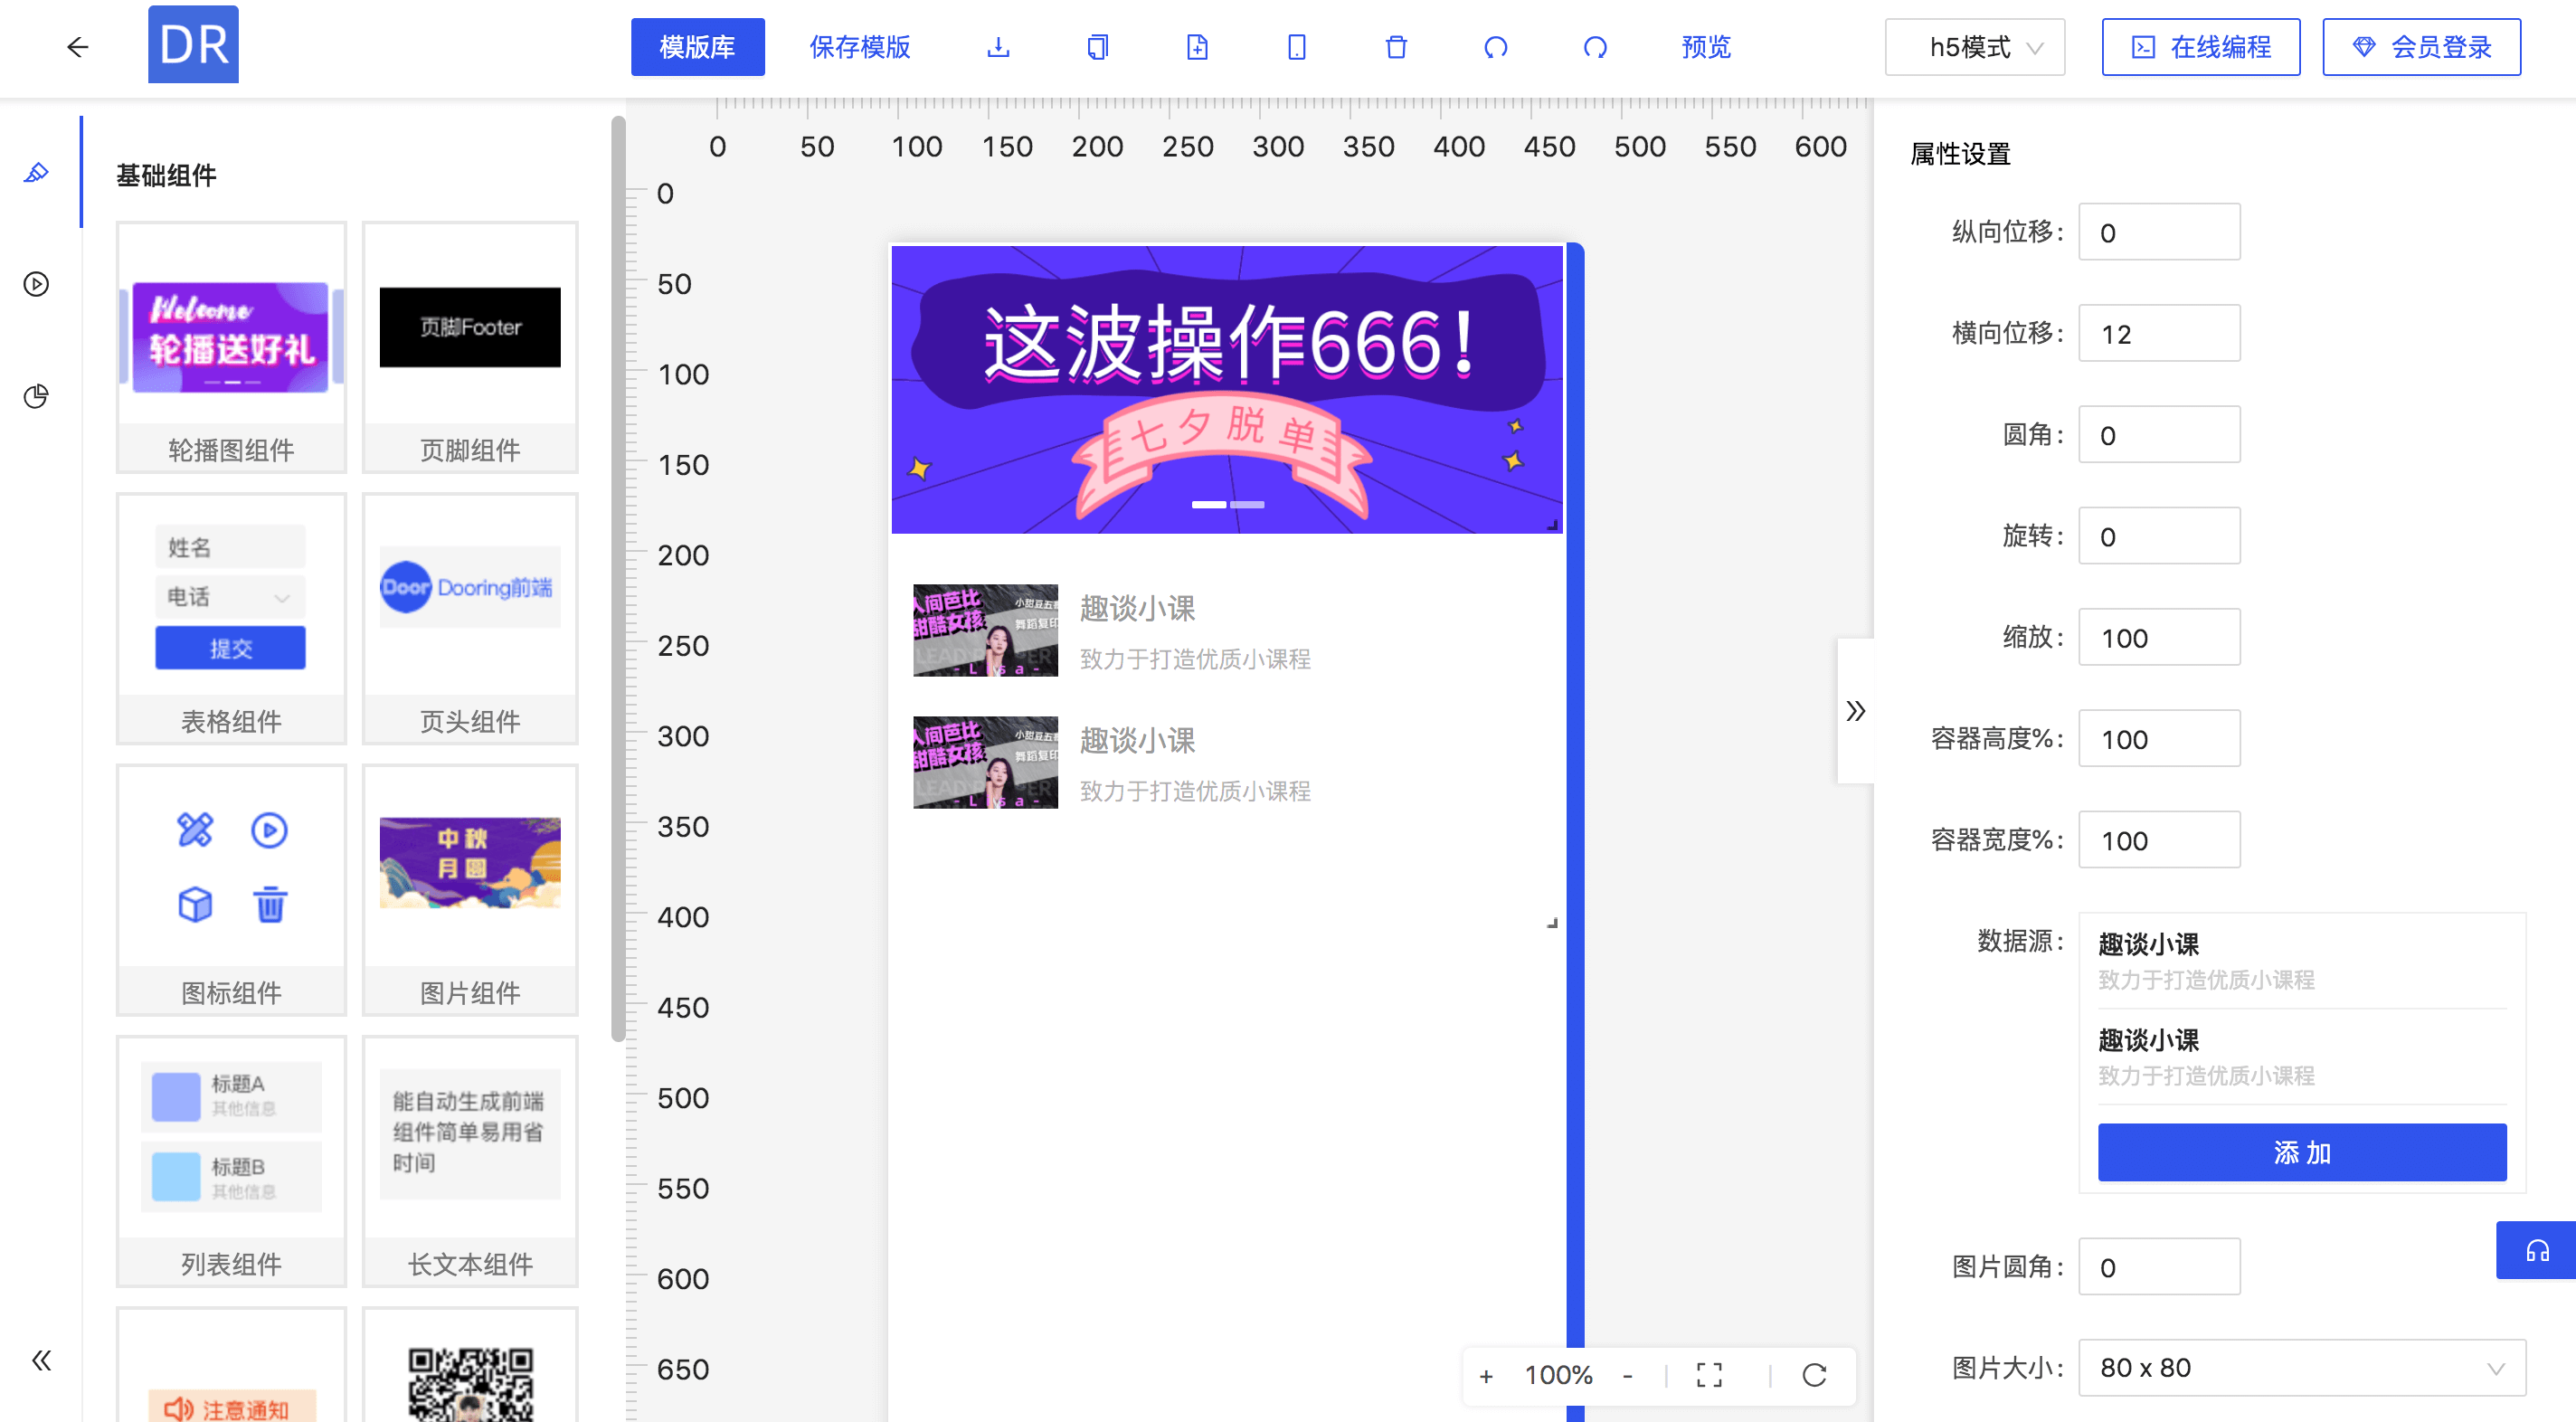Click the undo arrow icon
Image resolution: width=2576 pixels, height=1422 pixels.
(x=1495, y=47)
